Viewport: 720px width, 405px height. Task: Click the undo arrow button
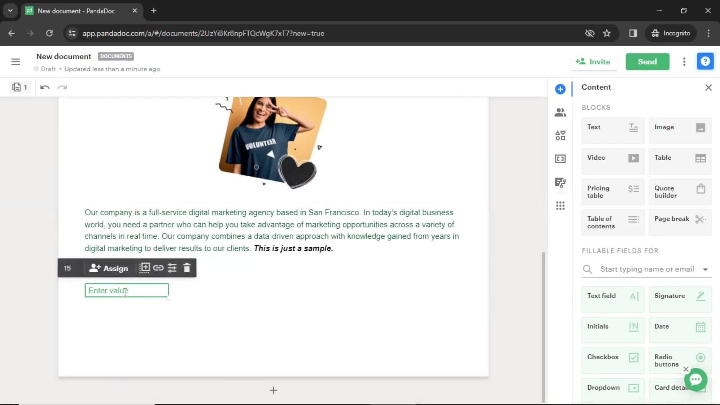click(x=45, y=87)
